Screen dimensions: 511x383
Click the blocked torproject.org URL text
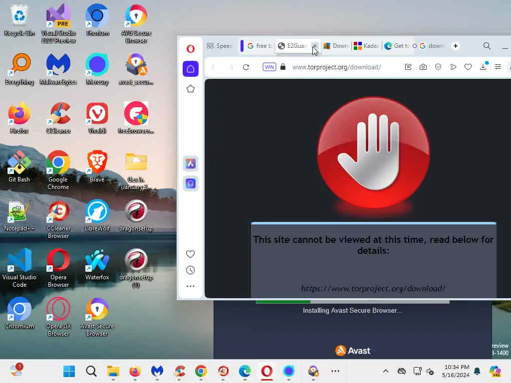click(x=373, y=289)
